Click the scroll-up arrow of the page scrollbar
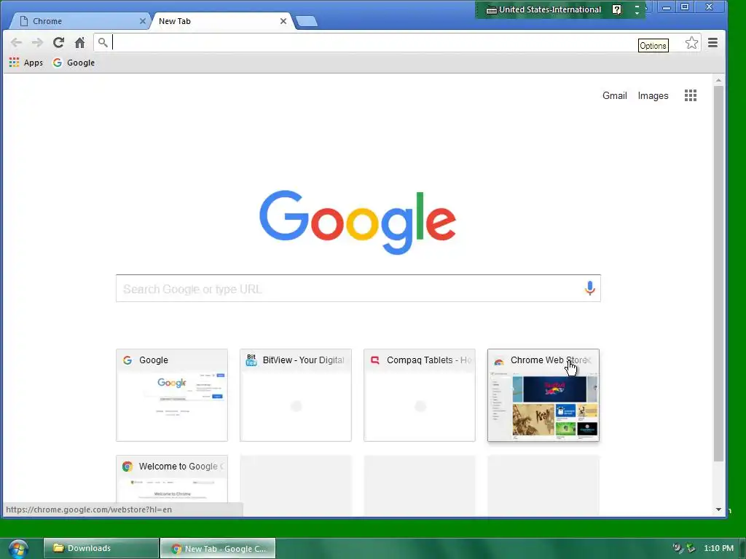This screenshot has height=559, width=746. 718,80
